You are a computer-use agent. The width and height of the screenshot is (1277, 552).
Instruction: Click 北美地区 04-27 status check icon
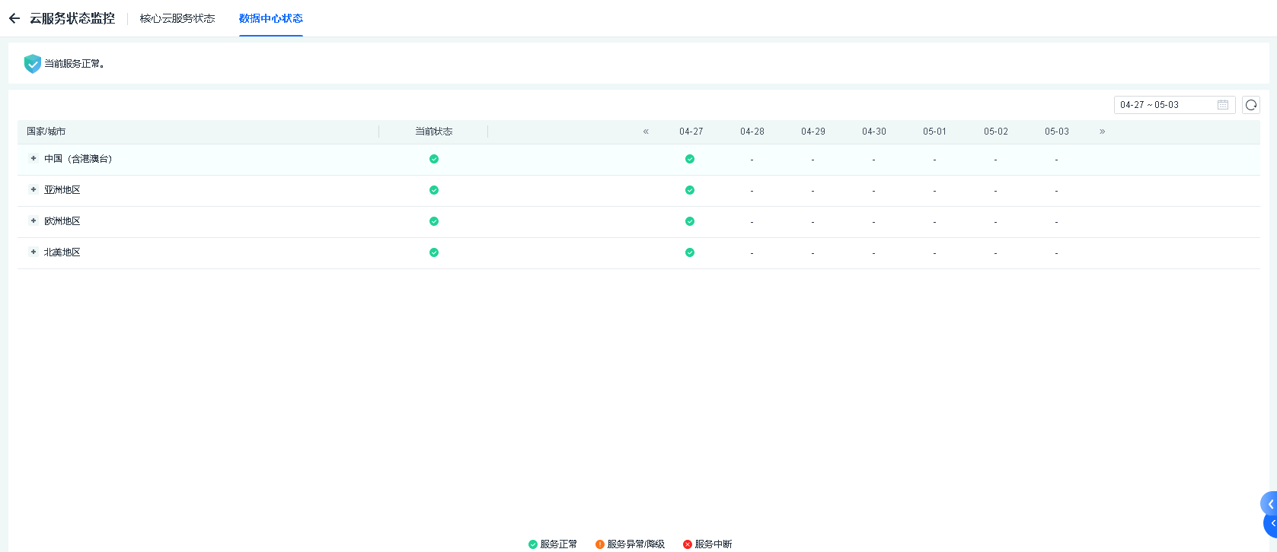click(689, 252)
